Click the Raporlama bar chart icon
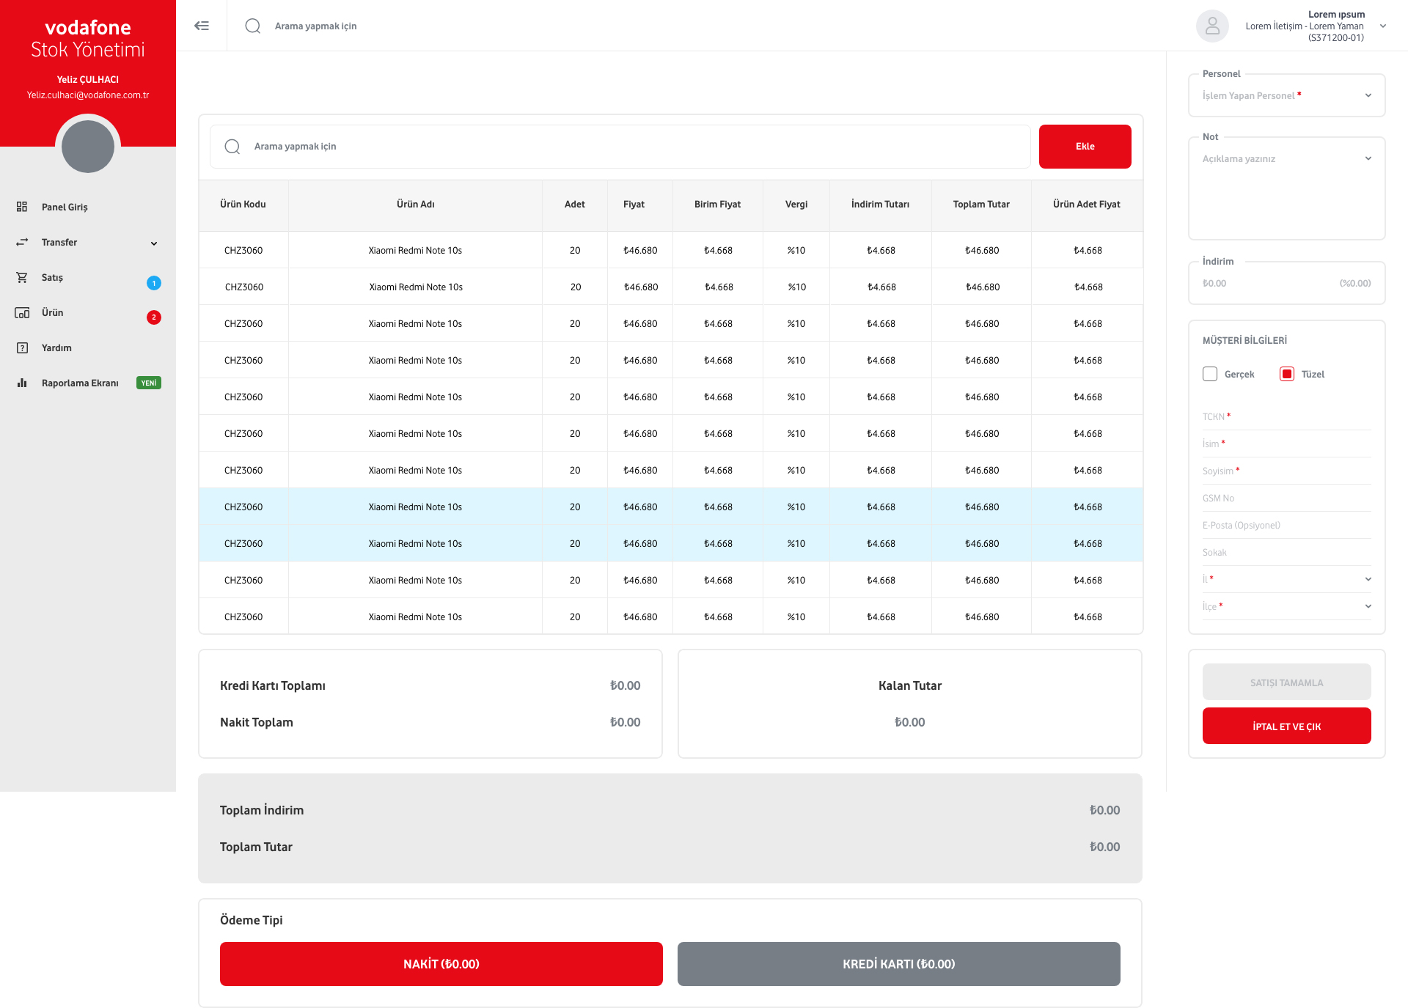 22,383
